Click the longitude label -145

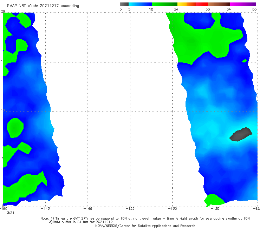coord(45,209)
